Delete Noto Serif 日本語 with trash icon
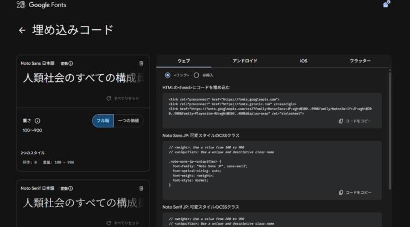 click(x=141, y=188)
